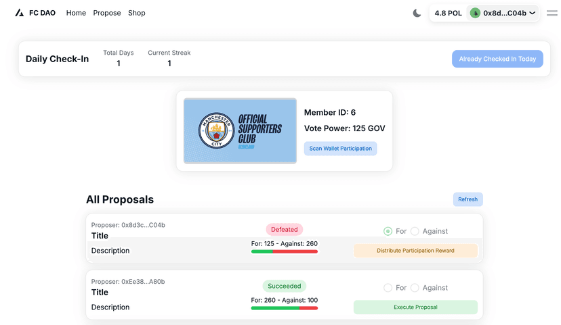The height and width of the screenshot is (325, 561).
Task: Refresh the All Proposals list
Action: 467,199
